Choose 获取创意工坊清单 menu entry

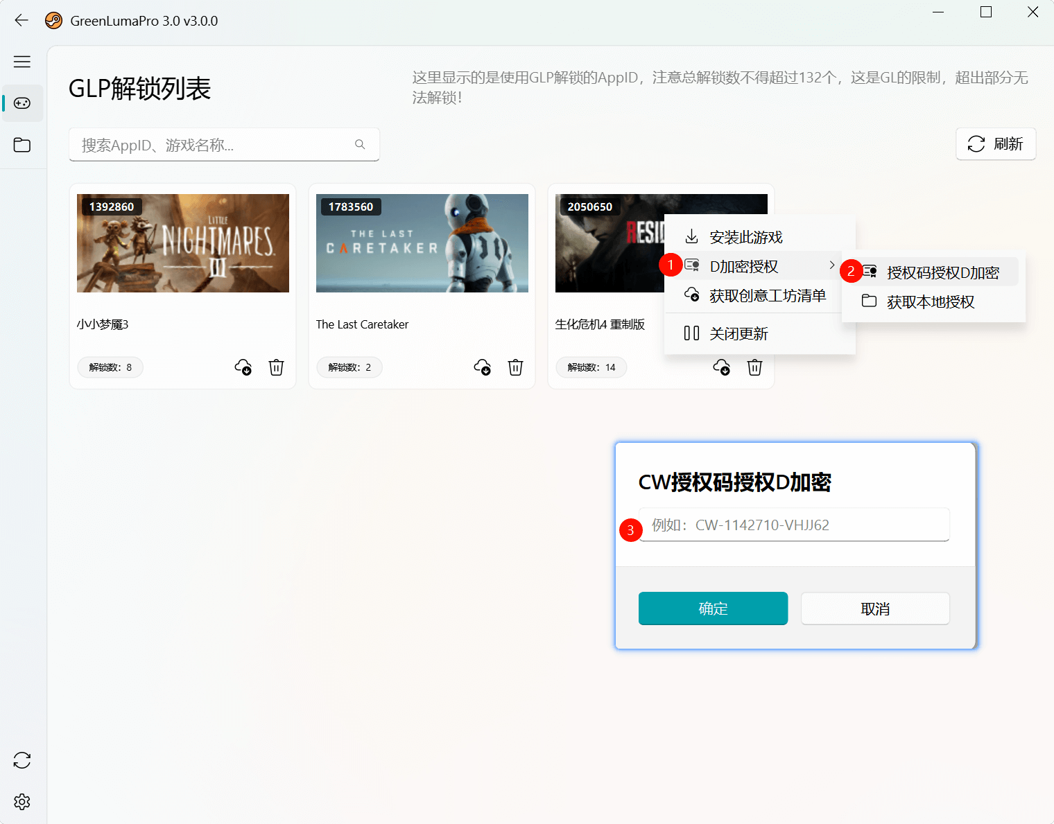click(766, 296)
